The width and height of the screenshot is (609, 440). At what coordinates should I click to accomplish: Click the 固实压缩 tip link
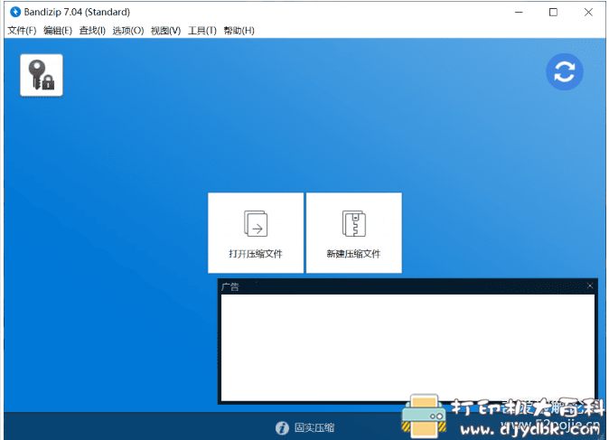pos(314,428)
